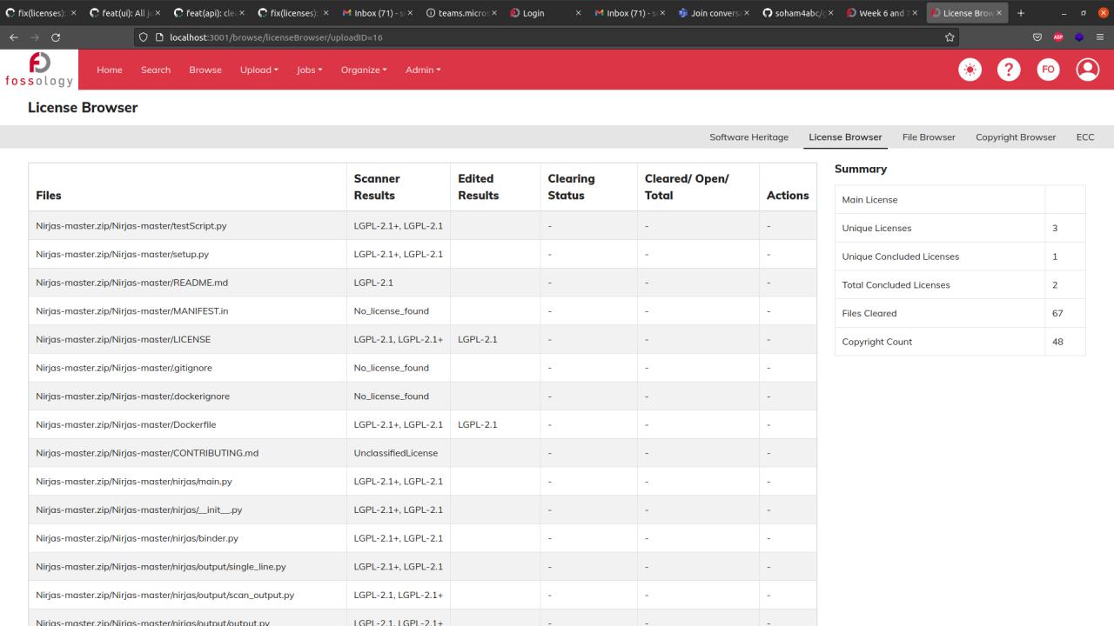Screen dimensions: 1114x626
Task: Open the Search menu item
Action: tap(156, 70)
